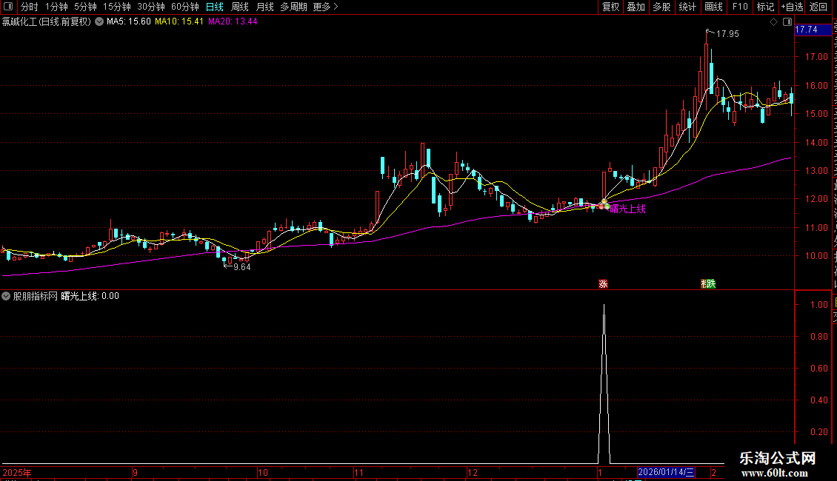
Task: Switch to the 60分钟 period tab
Action: pos(184,7)
